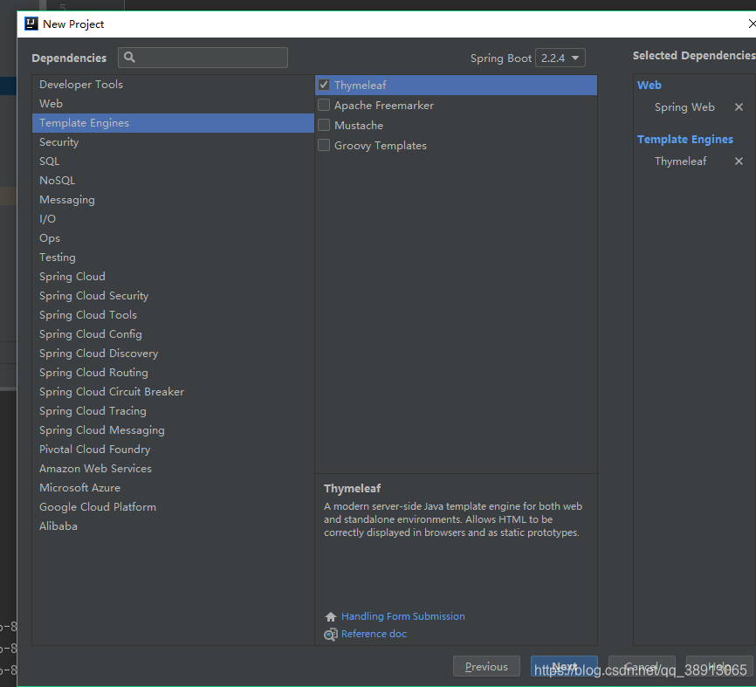Select the Amazon Web Services category
This screenshot has width=756, height=687.
tap(173, 469)
